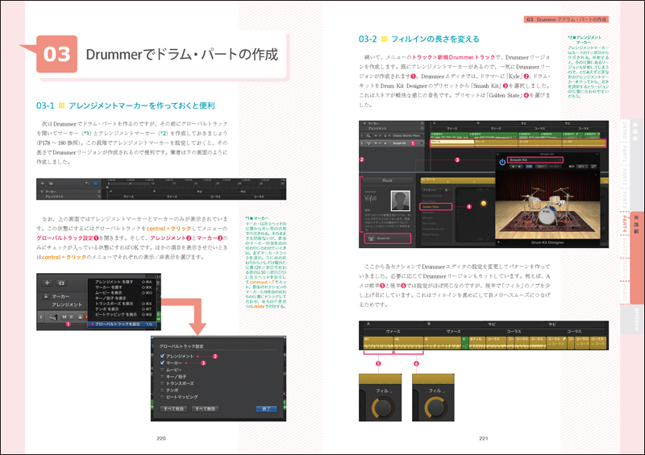Mute track 1 with the M button
The height and width of the screenshot is (455, 645).
[64, 317]
